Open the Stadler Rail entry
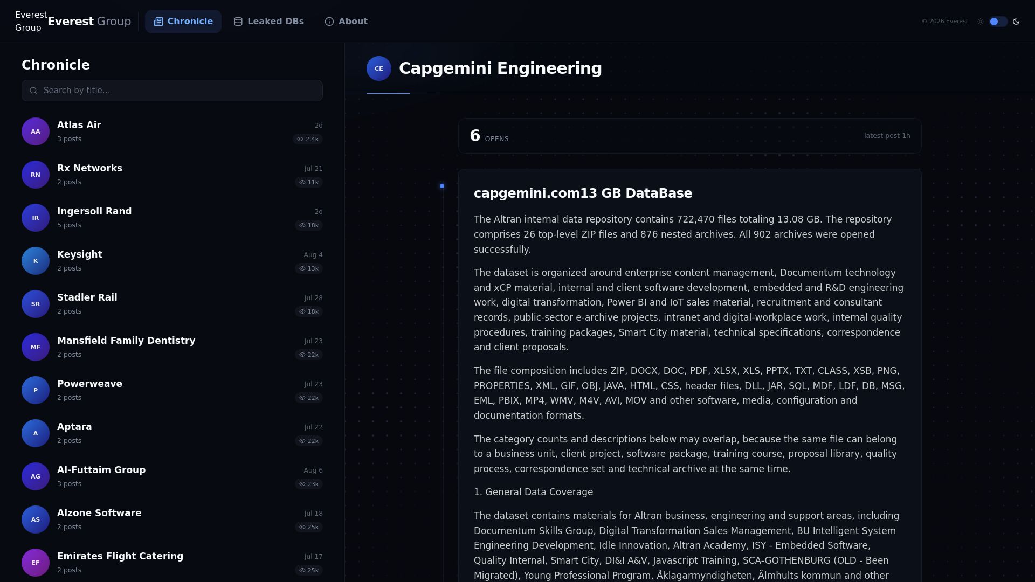Screen dimensions: 1035x582 (x=172, y=304)
